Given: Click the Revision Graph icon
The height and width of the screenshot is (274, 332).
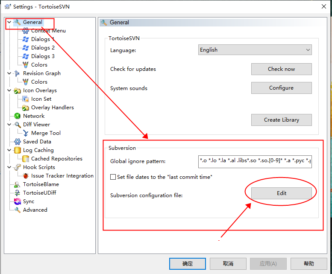Looking at the screenshot, I should point(18,73).
